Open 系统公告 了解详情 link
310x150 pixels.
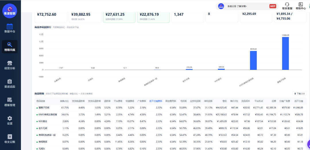point(237,6)
